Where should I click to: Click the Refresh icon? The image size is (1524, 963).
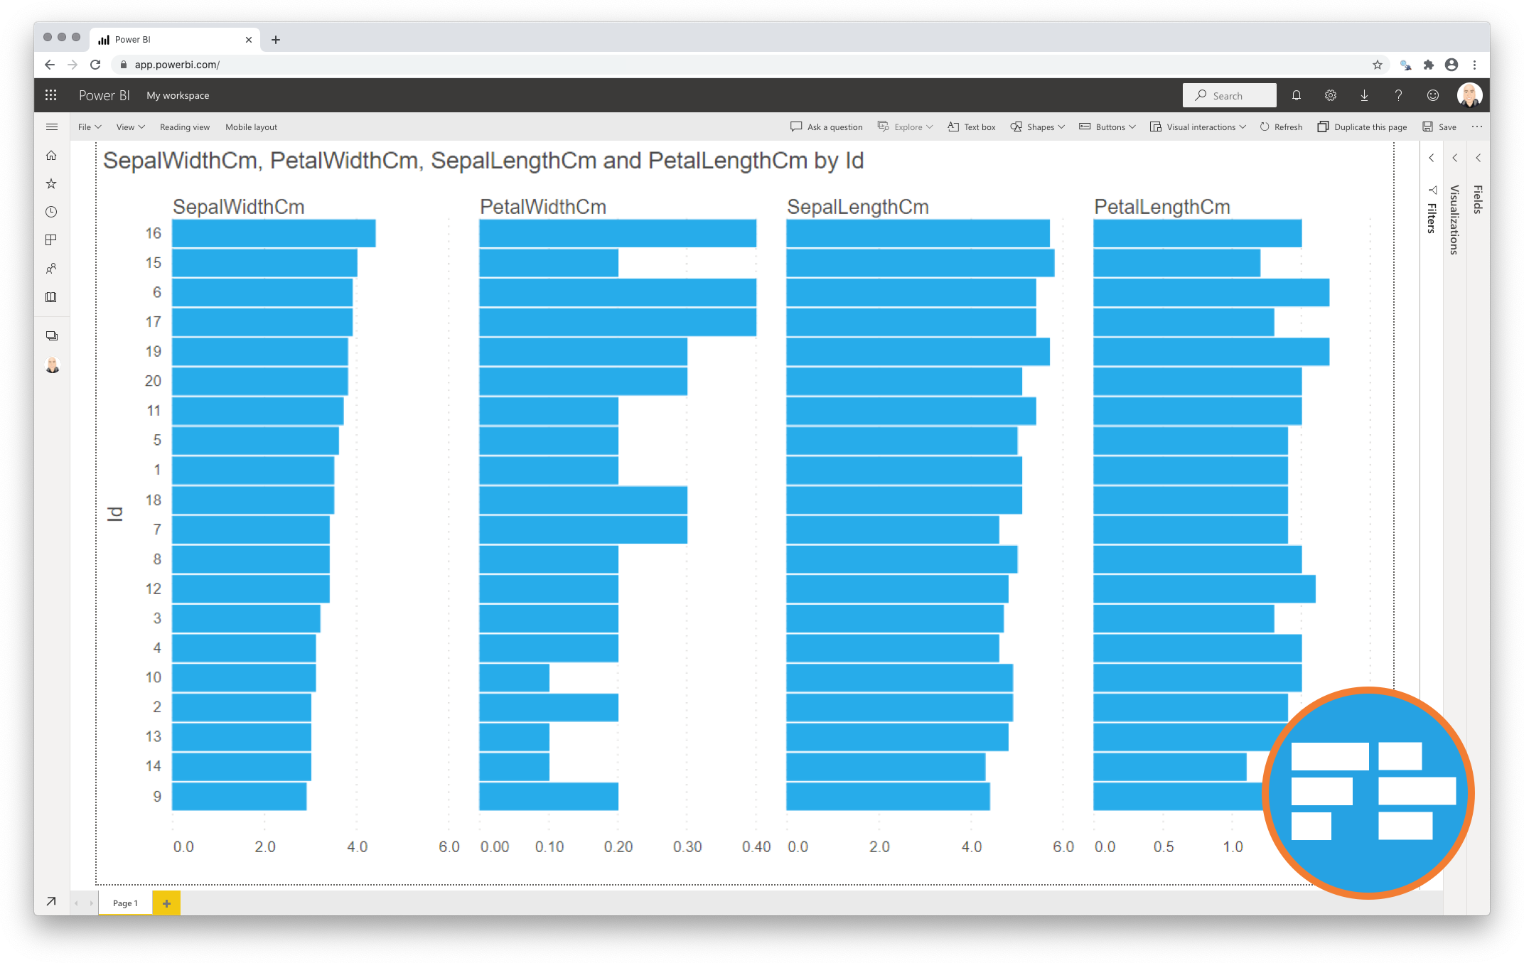(x=1265, y=127)
